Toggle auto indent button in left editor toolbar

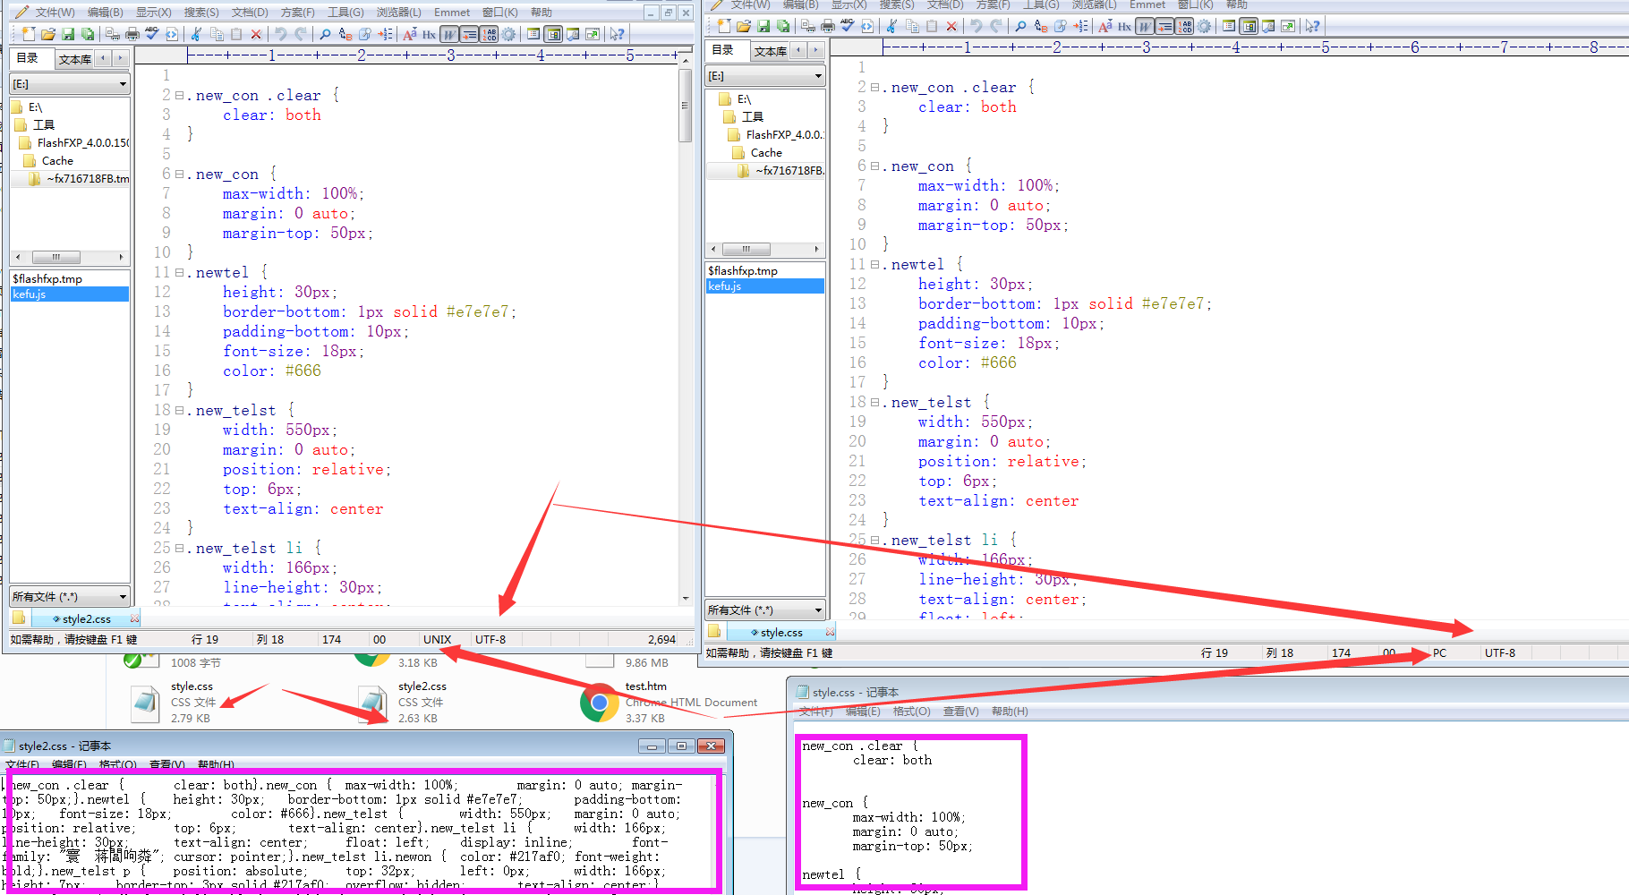[x=469, y=34]
